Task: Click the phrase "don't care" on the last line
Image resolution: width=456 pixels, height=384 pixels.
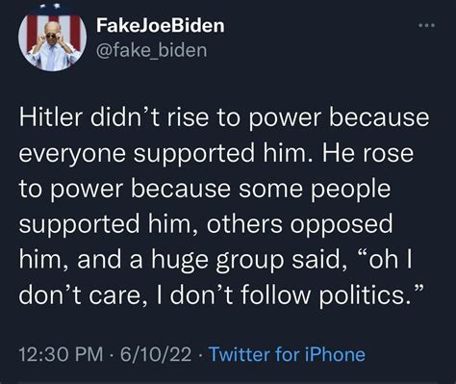Action: pos(80,295)
